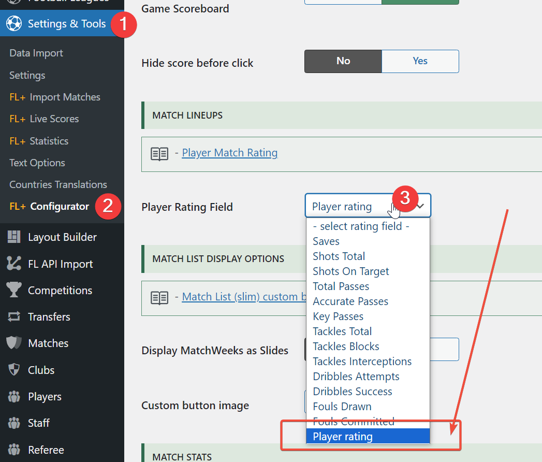Click the Players group icon

click(14, 396)
